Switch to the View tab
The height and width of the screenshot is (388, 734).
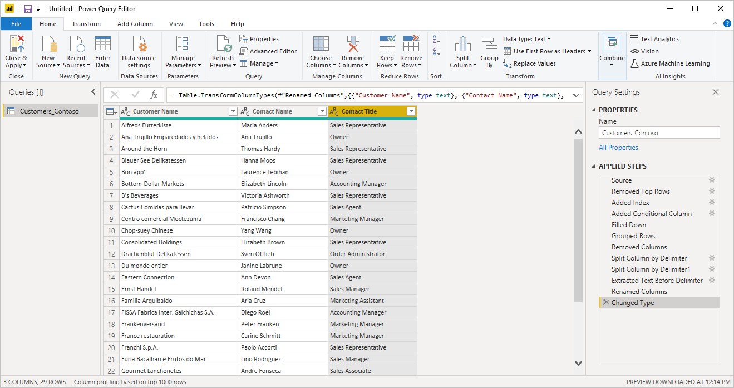pyautogui.click(x=176, y=24)
